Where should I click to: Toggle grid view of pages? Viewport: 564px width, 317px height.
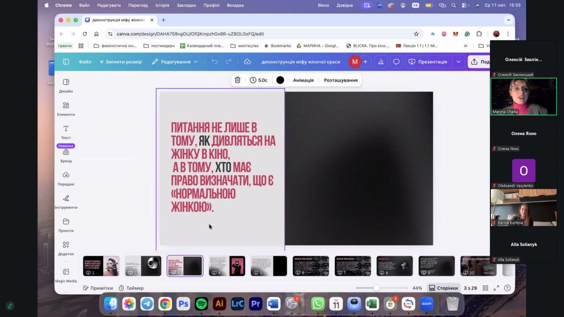pos(485,288)
